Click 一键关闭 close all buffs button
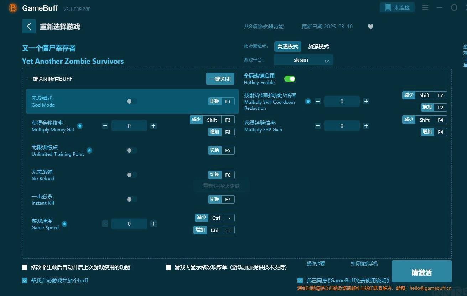The width and height of the screenshot is (467, 296). tap(220, 79)
